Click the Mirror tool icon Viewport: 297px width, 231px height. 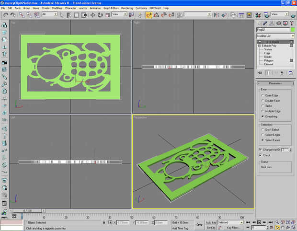217,15
